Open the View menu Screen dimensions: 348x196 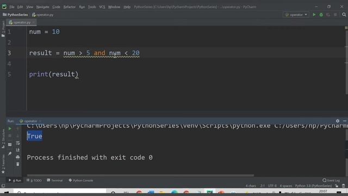pyautogui.click(x=29, y=7)
